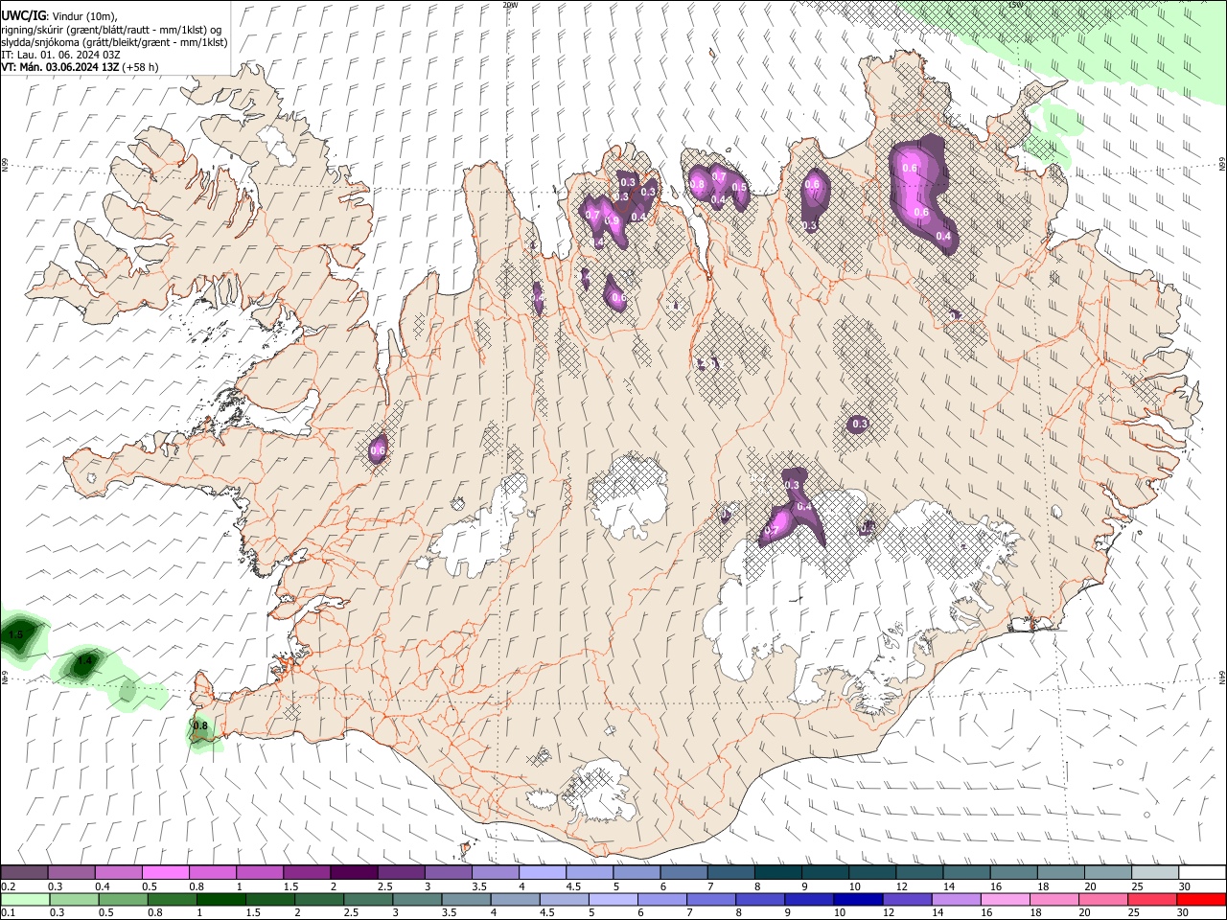Click dark purple upper swatch between 2 and 2.5

[354, 872]
